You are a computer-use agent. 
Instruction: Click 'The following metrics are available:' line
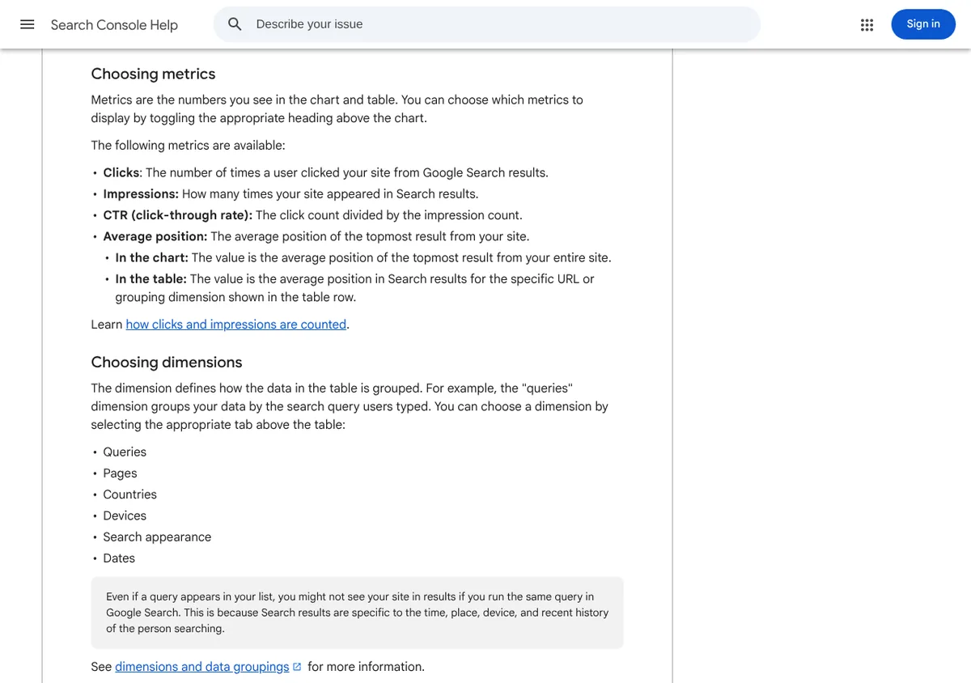[x=188, y=146]
